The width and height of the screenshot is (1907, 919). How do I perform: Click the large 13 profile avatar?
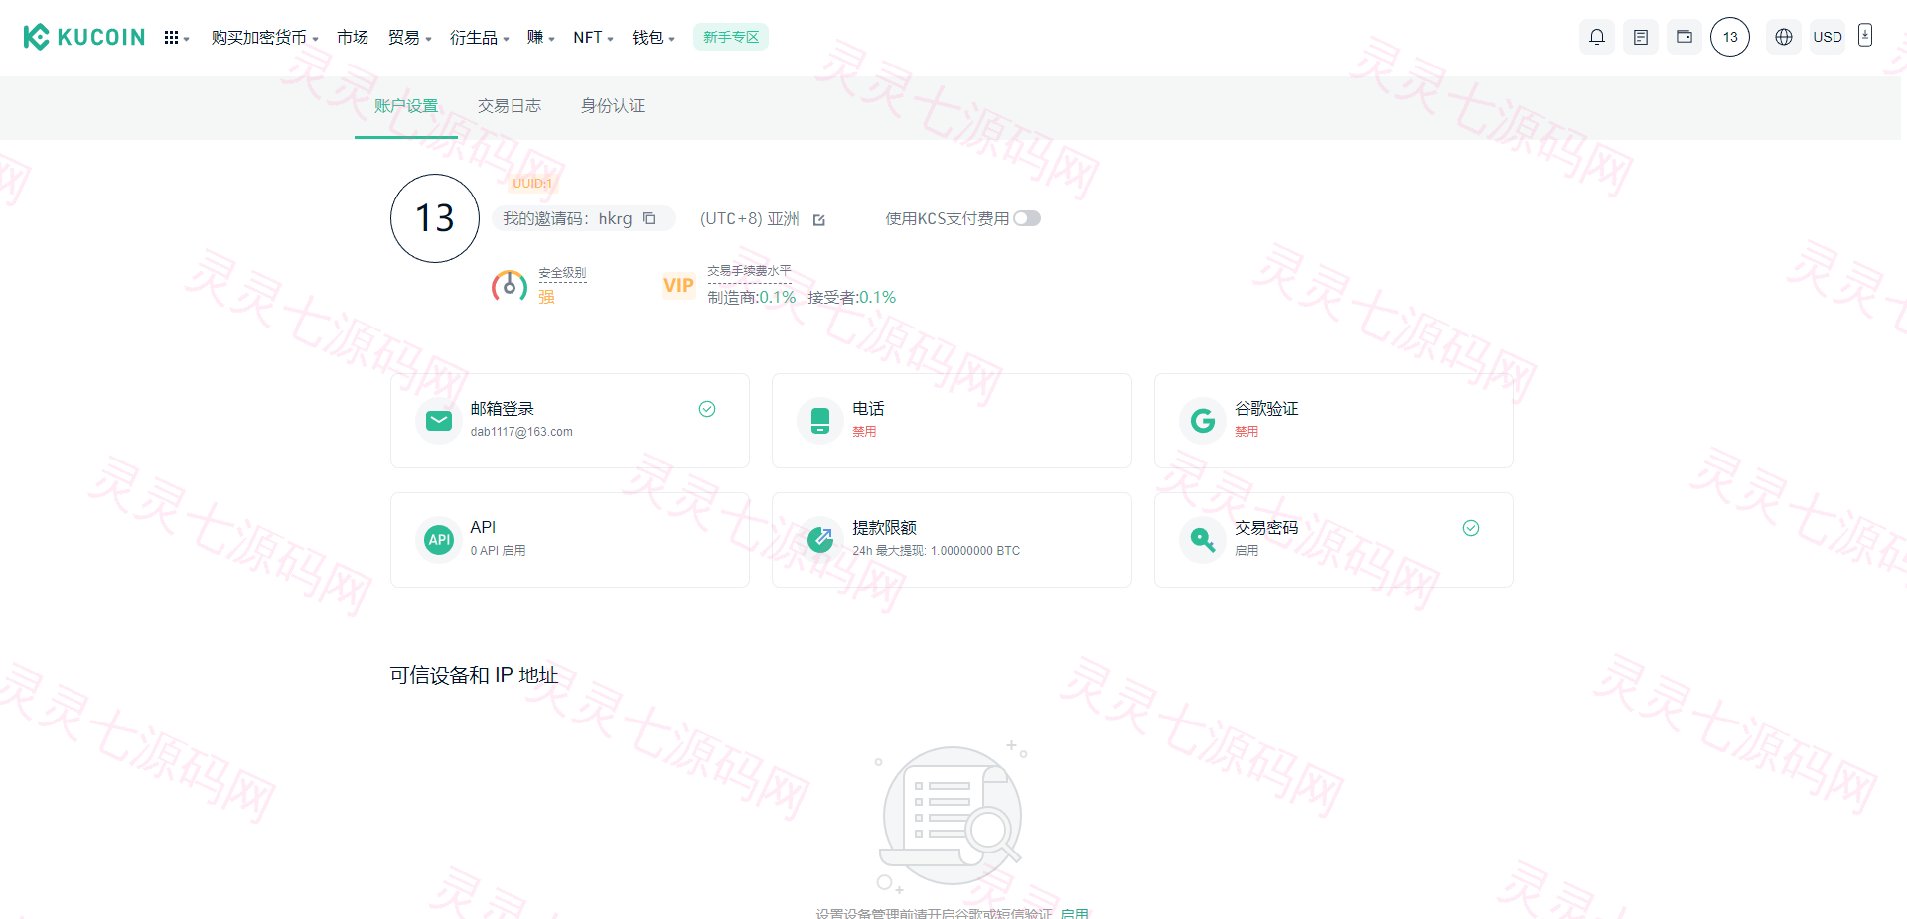coord(435,218)
